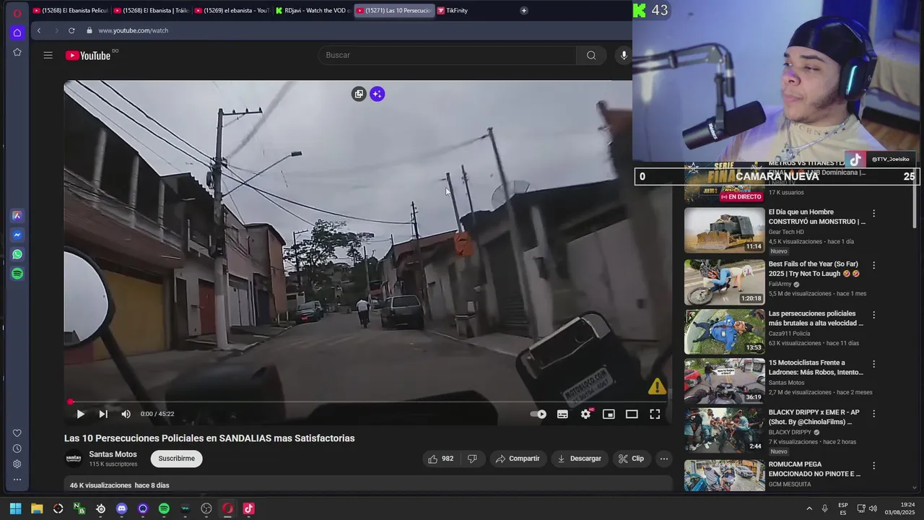Viewport: 924px width, 520px height.
Task: Switch to el ebanista - YouTube tab
Action: click(232, 11)
